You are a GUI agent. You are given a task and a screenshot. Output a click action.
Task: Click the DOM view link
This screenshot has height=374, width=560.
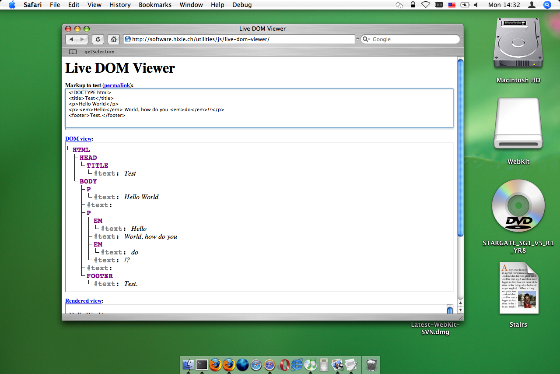click(78, 139)
